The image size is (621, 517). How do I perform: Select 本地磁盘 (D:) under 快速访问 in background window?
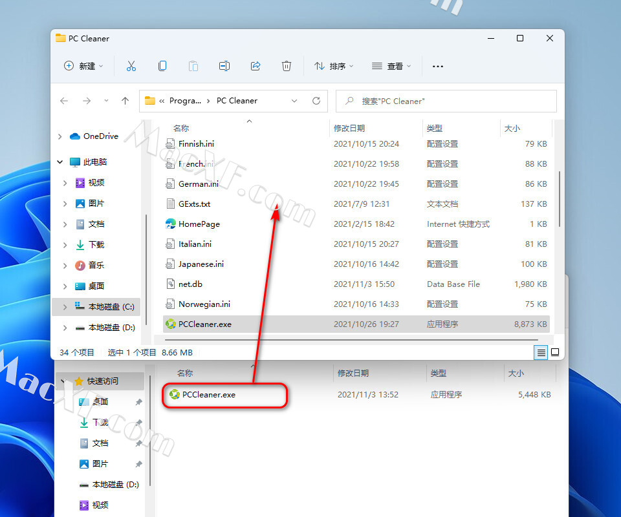(109, 485)
